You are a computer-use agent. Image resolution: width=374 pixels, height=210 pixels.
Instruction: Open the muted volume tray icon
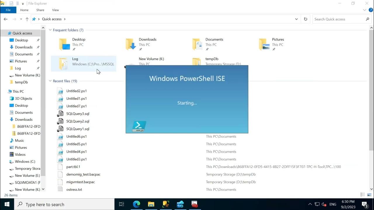[324, 204]
